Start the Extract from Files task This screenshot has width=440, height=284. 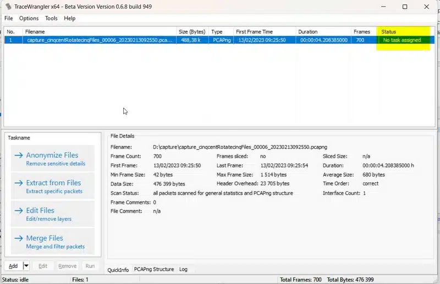[53, 186]
